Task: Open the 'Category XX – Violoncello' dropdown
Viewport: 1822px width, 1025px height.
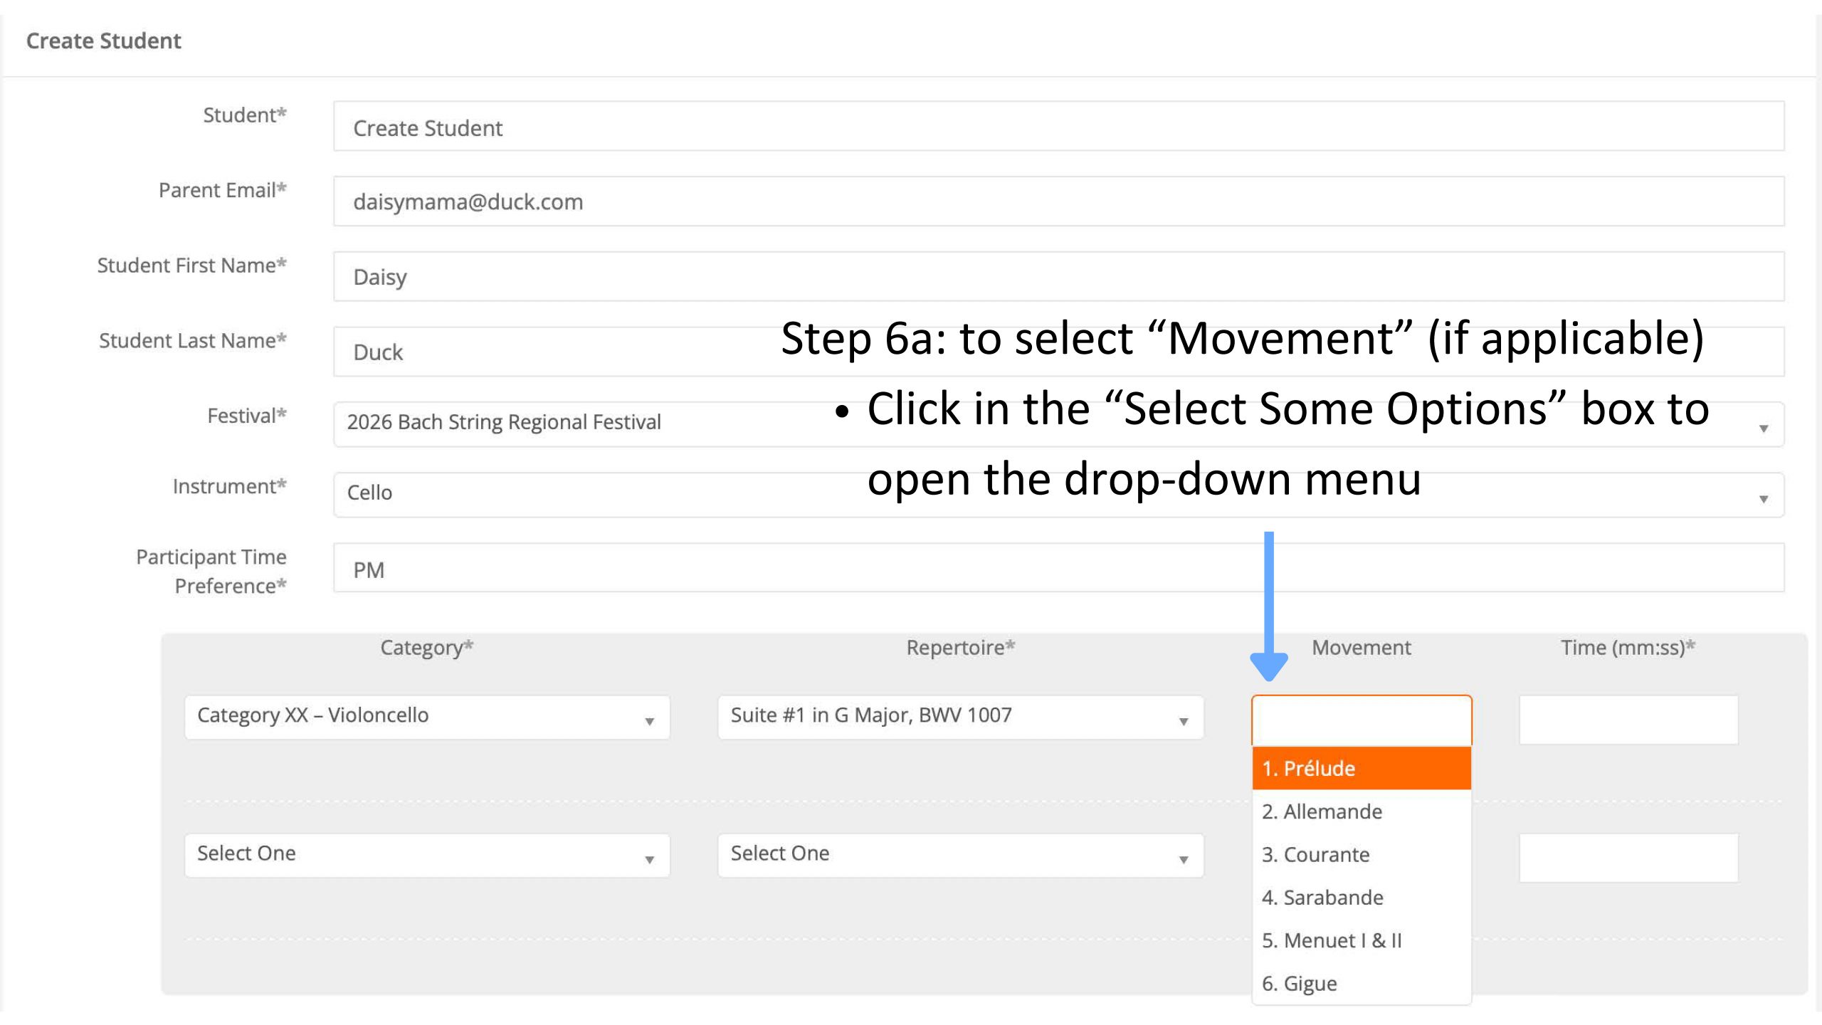Action: click(x=427, y=717)
